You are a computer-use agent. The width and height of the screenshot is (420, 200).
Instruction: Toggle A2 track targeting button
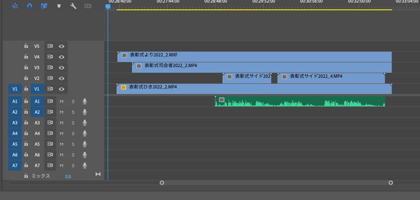[x=37, y=112]
